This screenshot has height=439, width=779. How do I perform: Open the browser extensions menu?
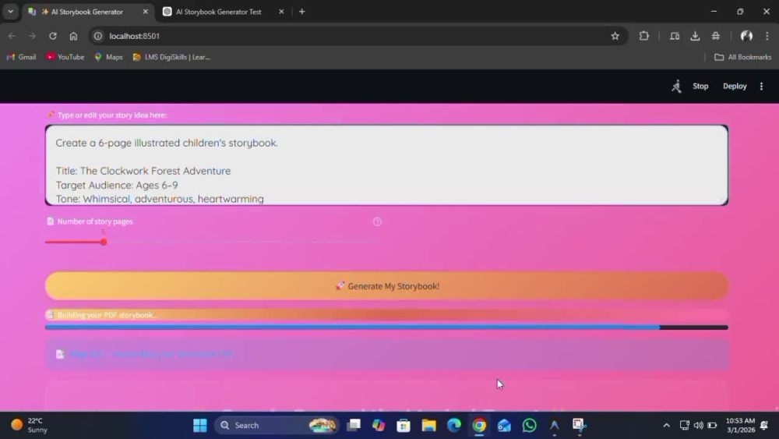point(644,36)
